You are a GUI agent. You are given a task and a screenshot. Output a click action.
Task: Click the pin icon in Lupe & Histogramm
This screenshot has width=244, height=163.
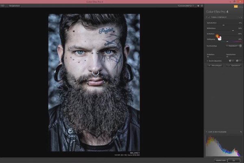point(241,132)
